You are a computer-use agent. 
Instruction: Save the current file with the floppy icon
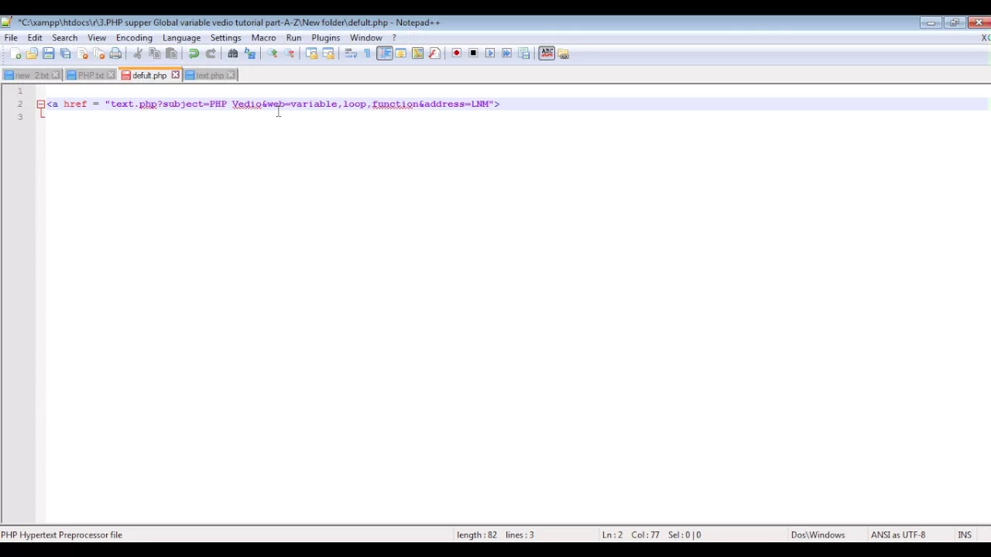coord(49,53)
